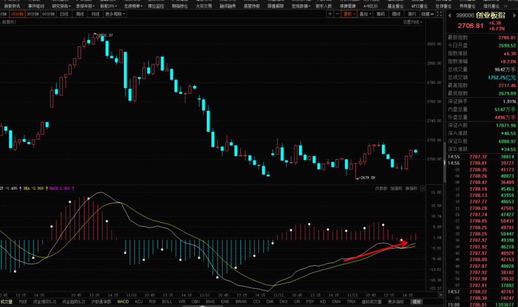Zoom out chart with minus icon

[x=337, y=14]
